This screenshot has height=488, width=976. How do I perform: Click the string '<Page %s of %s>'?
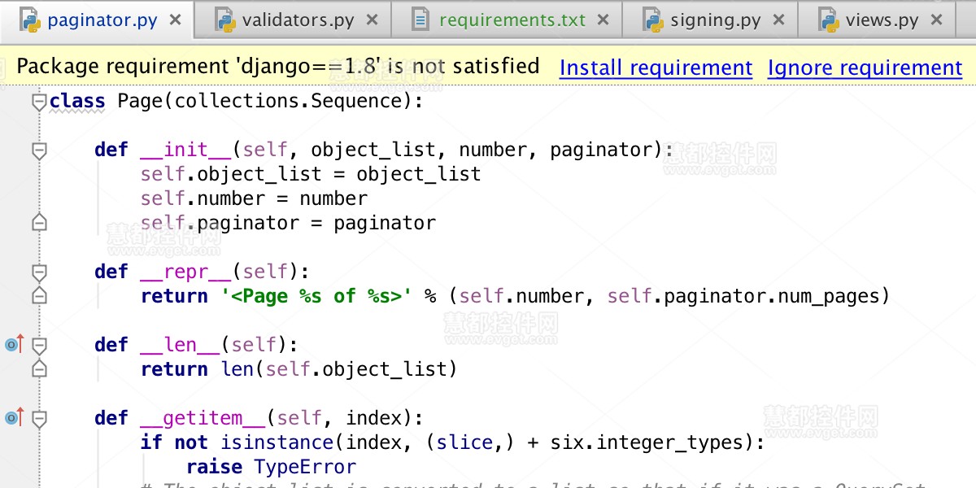(x=316, y=296)
